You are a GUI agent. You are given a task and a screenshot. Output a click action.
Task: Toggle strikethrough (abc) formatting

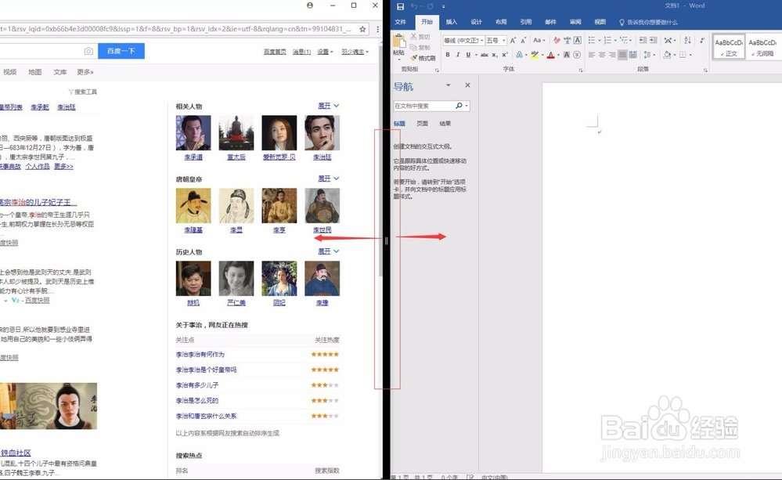tap(485, 55)
